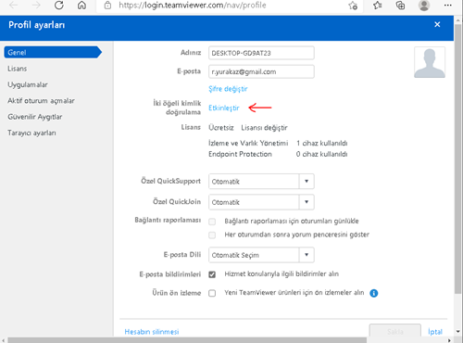Select Lisans in the sidebar
The width and height of the screenshot is (463, 343).
(18, 69)
